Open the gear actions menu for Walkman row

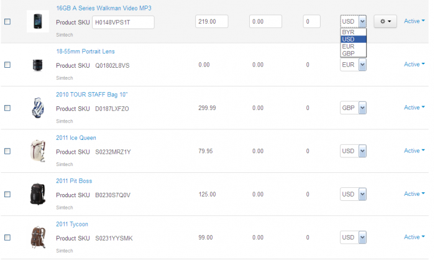pos(385,21)
